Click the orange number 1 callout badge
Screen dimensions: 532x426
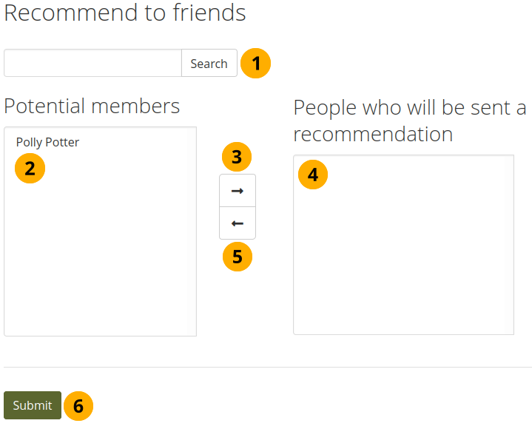(256, 64)
